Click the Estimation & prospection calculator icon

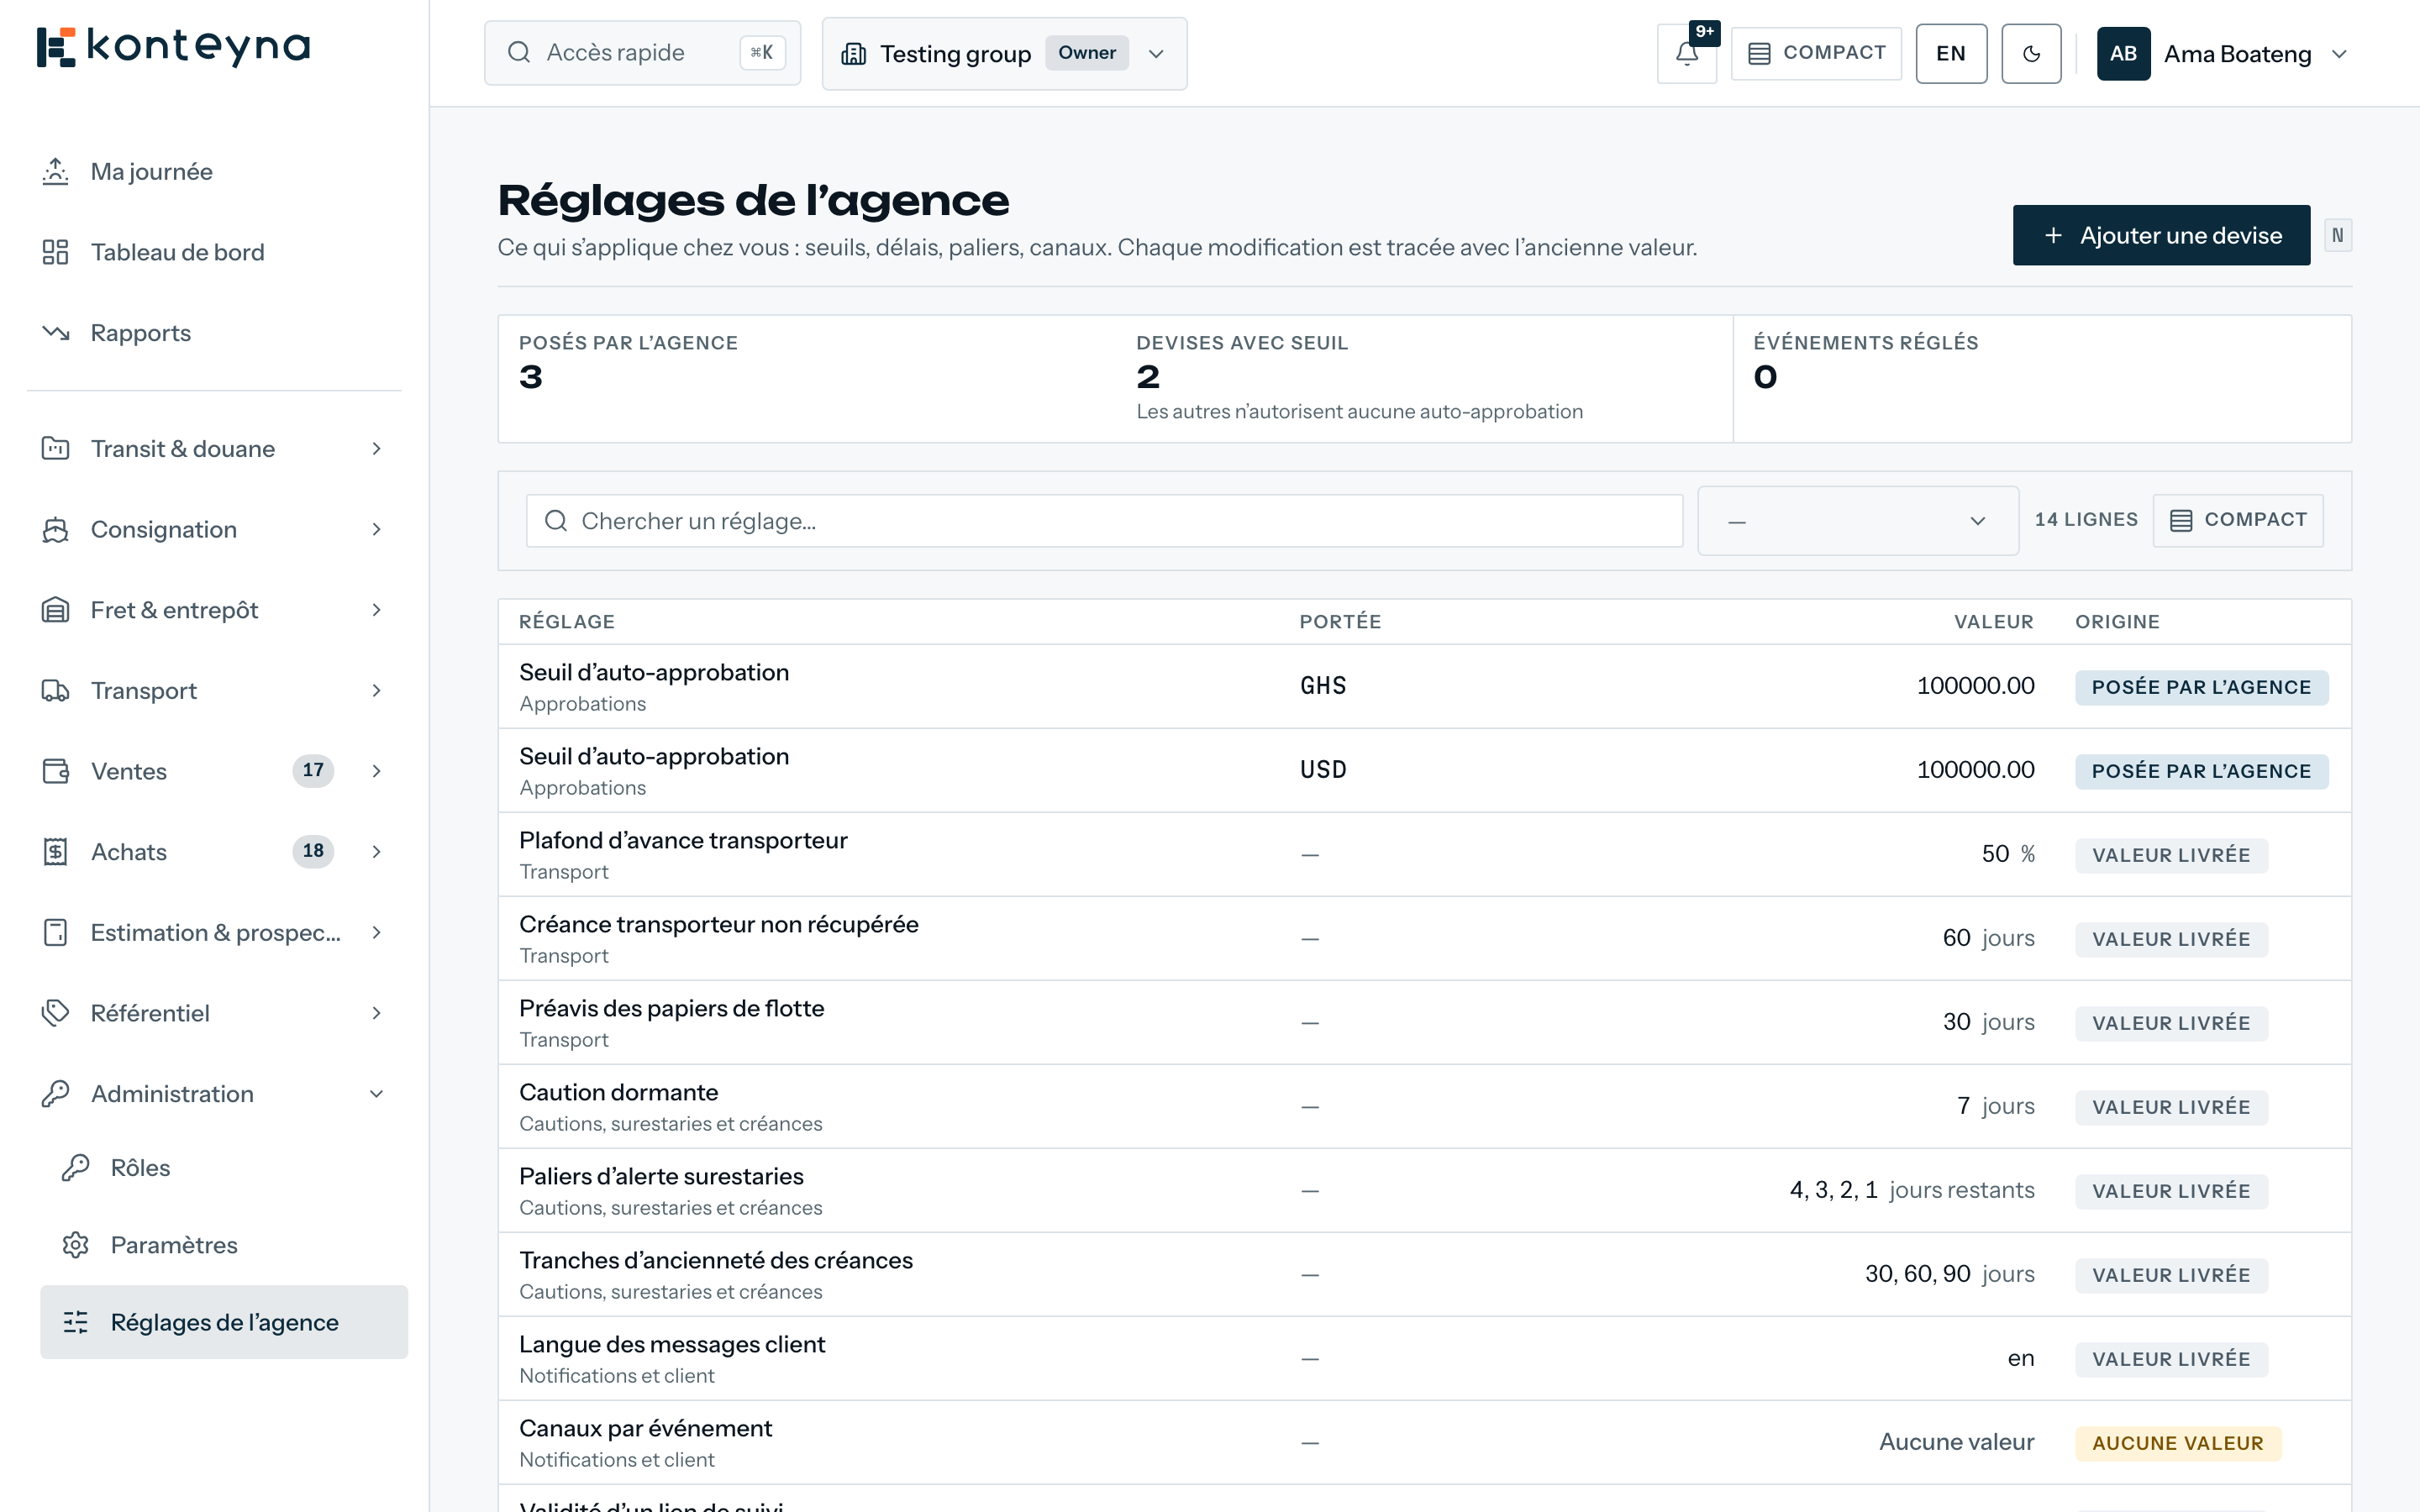(55, 933)
